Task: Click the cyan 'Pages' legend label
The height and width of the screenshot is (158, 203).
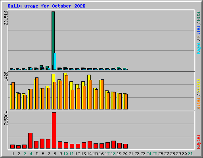Action: pos(199,48)
